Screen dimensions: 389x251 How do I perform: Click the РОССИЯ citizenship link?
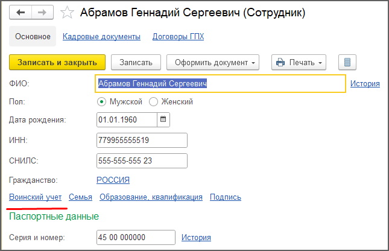pos(113,180)
